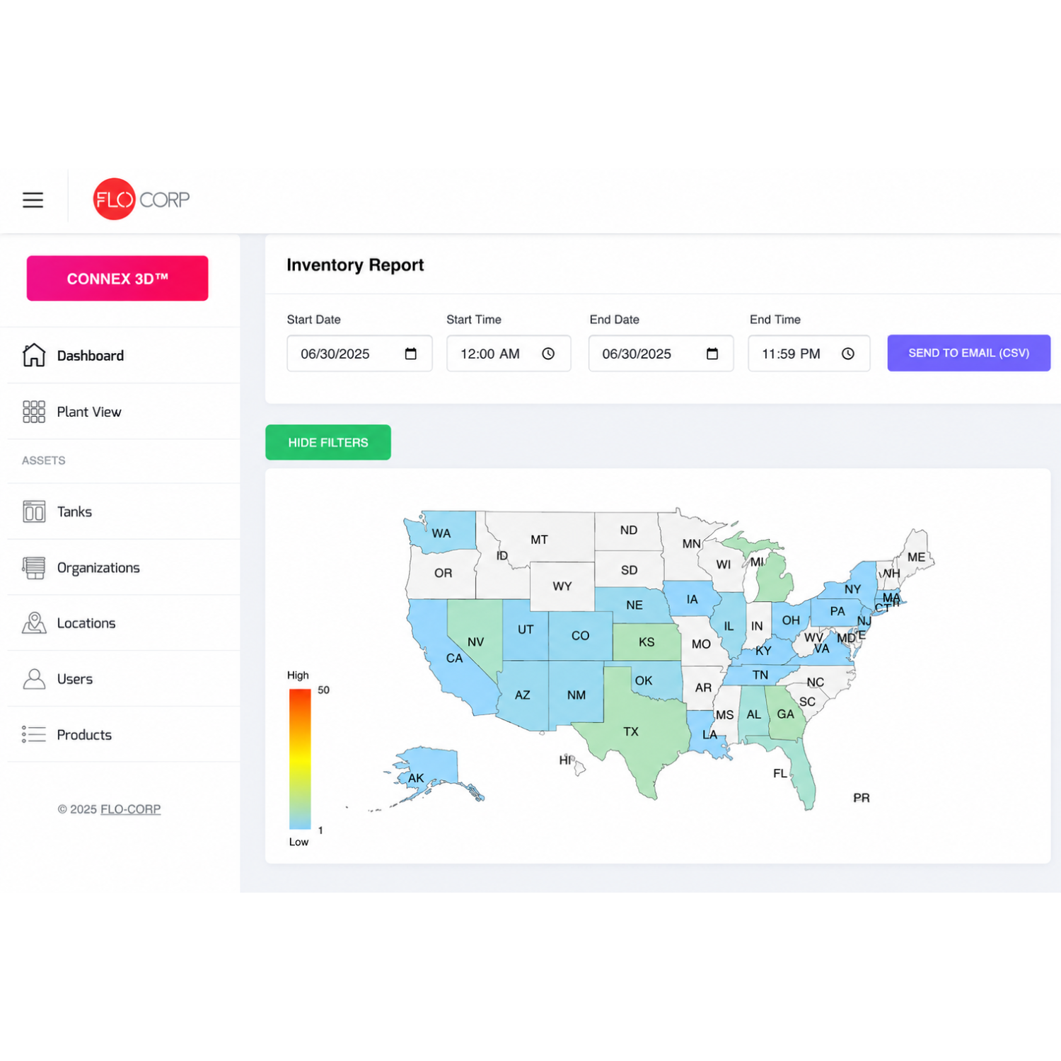
Task: Select Oregon (OR) on the map
Action: [x=443, y=573]
